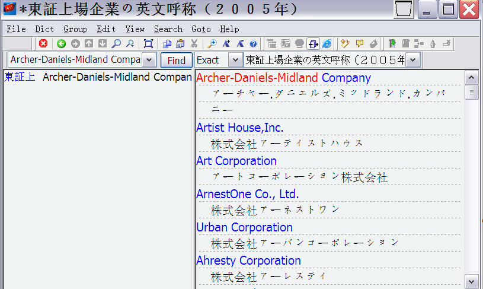Select Archer-Daniels-Midland result in left list
Viewport: 483px width, 289px height.
pyautogui.click(x=98, y=77)
